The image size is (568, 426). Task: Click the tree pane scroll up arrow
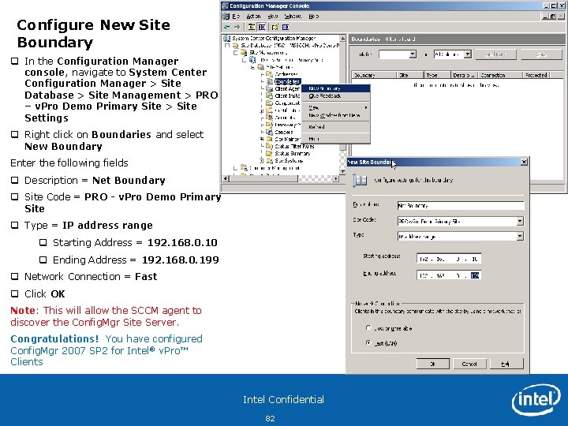pyautogui.click(x=342, y=39)
